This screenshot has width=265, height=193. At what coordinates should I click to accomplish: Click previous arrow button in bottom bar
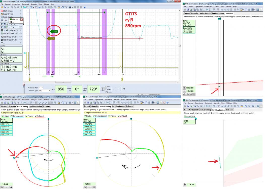(x=114, y=89)
